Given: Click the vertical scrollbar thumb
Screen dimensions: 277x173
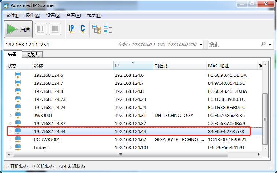Looking at the screenshot, I should [265, 119].
